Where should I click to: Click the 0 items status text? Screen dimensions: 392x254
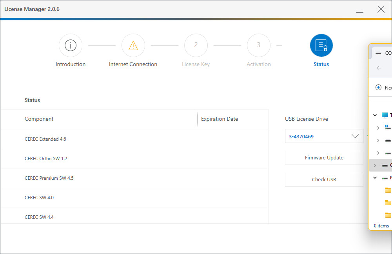click(381, 225)
